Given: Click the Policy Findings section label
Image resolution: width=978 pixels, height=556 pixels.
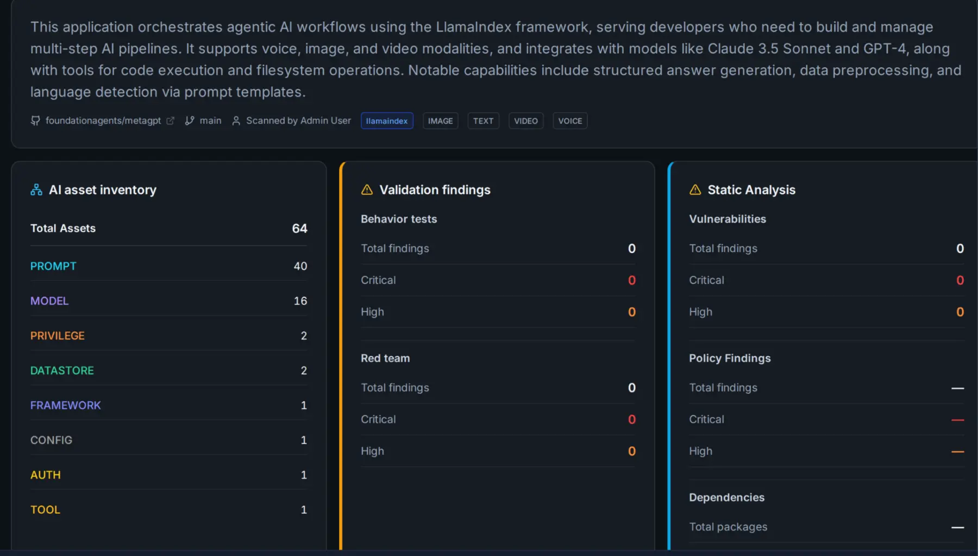Looking at the screenshot, I should pos(730,358).
